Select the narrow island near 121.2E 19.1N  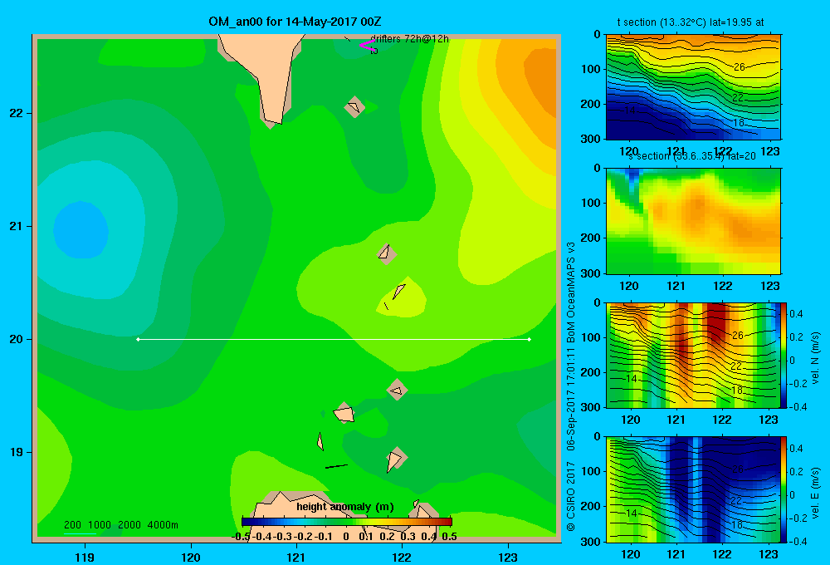(320, 441)
